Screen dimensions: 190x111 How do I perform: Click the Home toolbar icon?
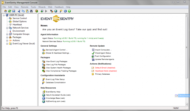[5, 11]
